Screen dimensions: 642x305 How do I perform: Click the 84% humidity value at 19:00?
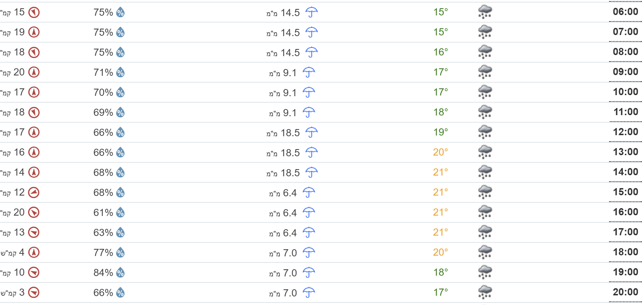(x=103, y=273)
